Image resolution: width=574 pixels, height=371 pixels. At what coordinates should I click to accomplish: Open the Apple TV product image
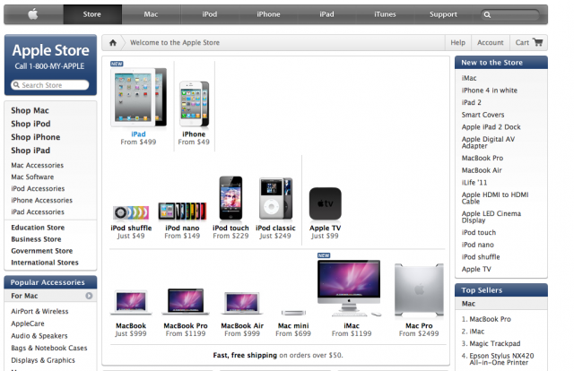point(325,203)
